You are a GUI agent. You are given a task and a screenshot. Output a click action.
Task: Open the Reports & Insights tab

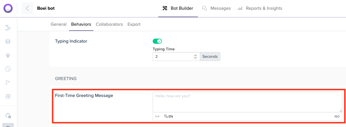(x=260, y=8)
